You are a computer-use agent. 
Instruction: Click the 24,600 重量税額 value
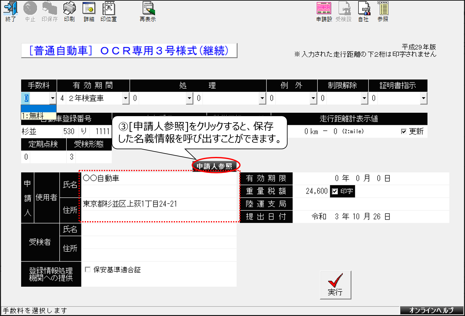[x=316, y=191]
